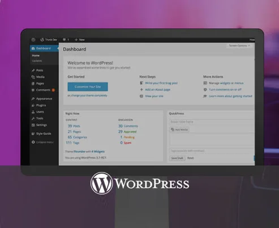Select Dashboard in the sidebar
Image resolution: width=279 pixels, height=228 pixels.
click(x=44, y=48)
